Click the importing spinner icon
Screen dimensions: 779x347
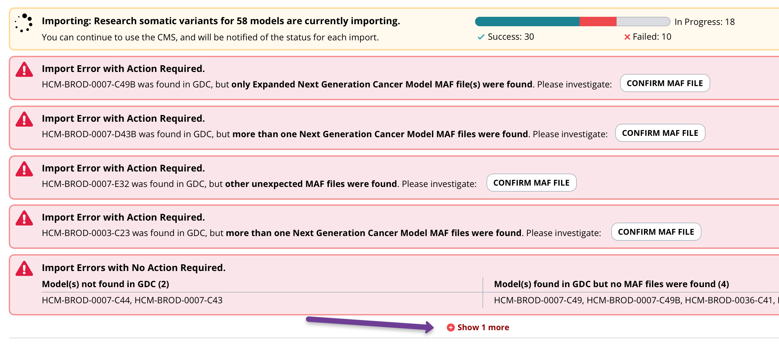tap(24, 23)
